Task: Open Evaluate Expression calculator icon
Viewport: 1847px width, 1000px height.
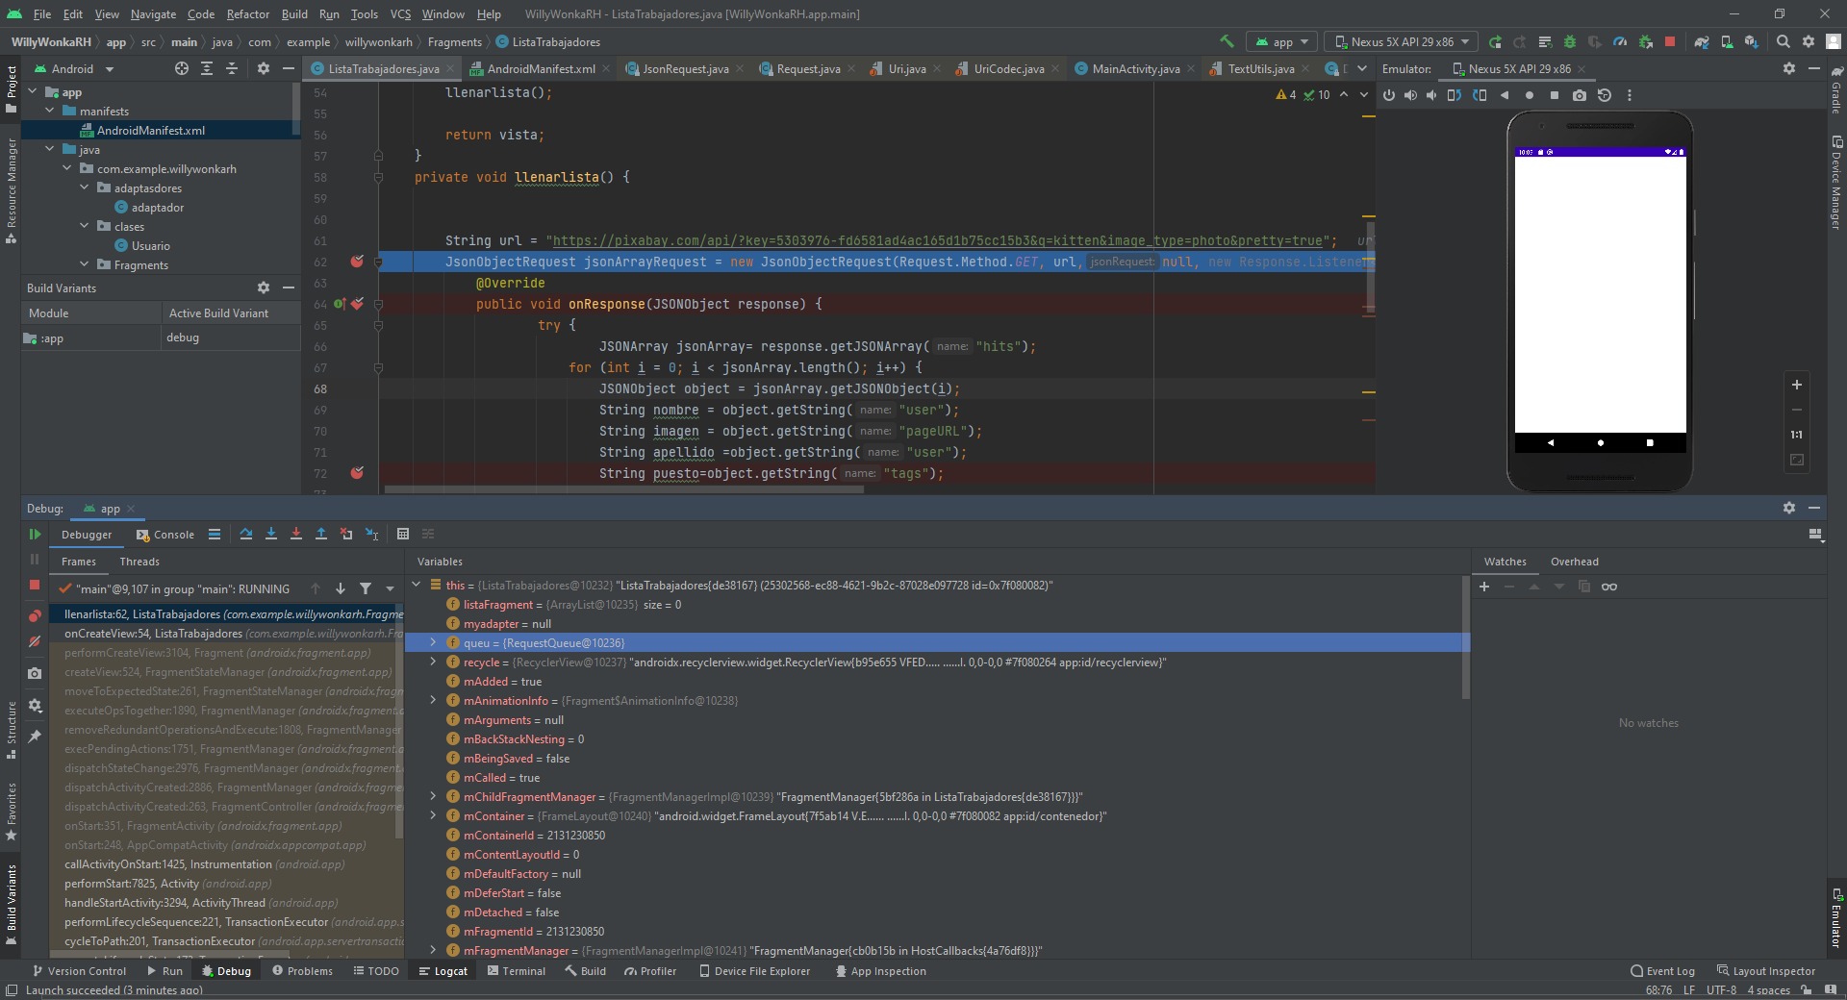Action: [403, 534]
